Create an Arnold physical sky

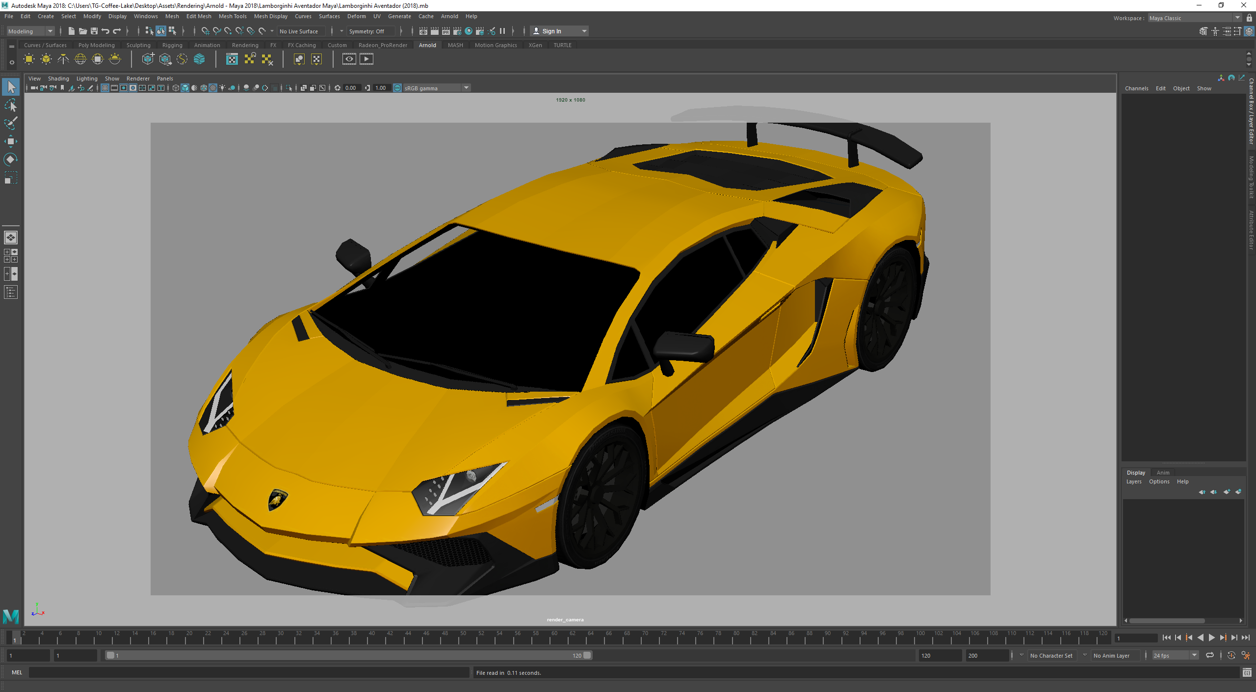tap(115, 59)
